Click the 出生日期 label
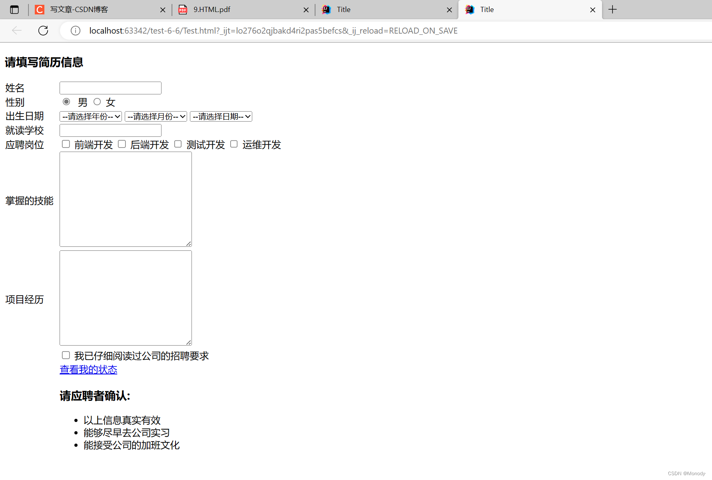 click(25, 116)
